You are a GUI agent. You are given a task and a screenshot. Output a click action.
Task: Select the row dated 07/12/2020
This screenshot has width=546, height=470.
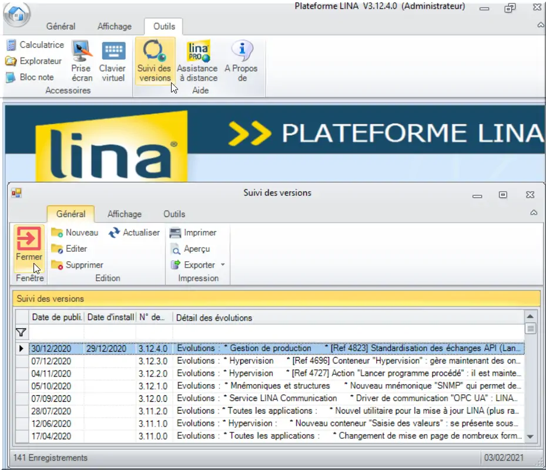(x=277, y=361)
